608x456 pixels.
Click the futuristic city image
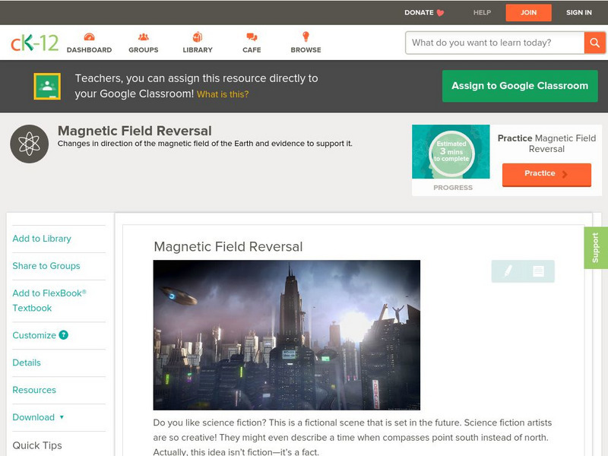pyautogui.click(x=287, y=335)
